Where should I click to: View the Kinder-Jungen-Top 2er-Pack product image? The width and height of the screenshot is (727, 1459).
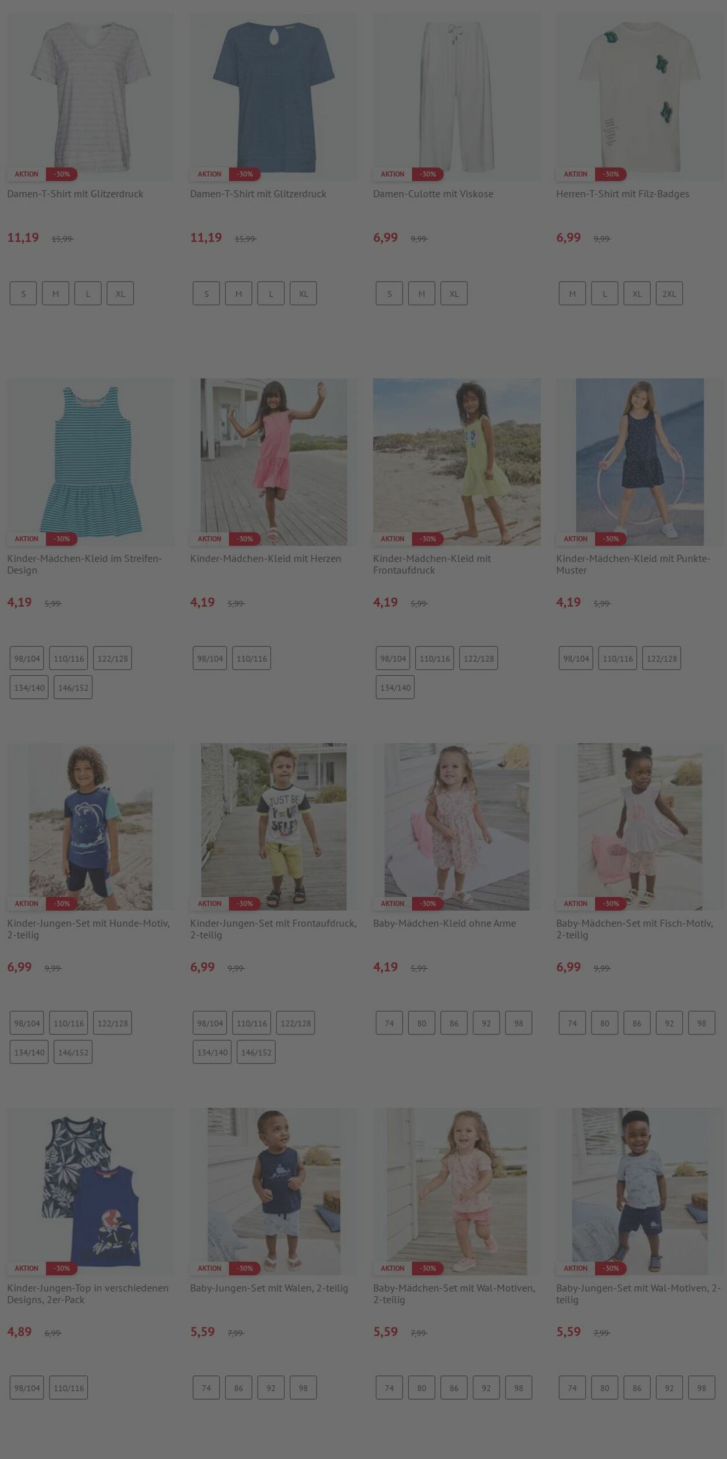click(x=91, y=1191)
